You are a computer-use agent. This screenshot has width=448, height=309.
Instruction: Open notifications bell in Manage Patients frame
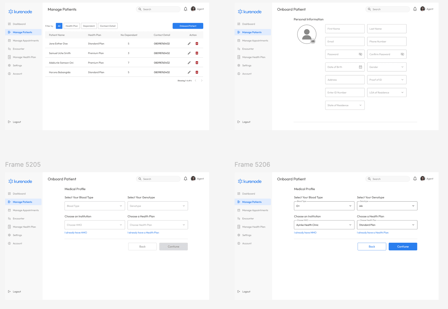[186, 9]
